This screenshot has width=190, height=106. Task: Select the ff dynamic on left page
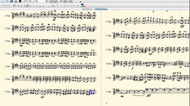click(54, 20)
